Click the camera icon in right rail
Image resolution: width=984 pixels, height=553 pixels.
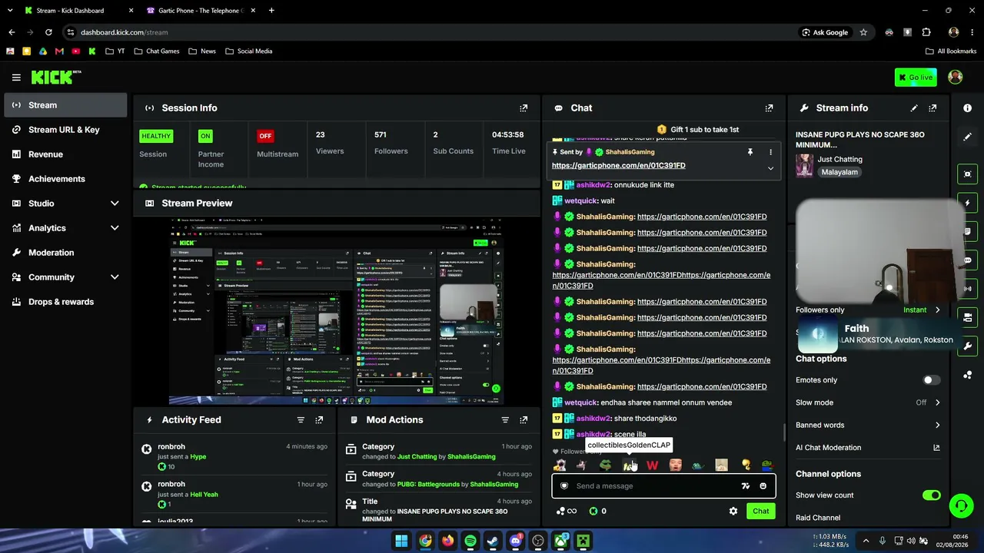pyautogui.click(x=967, y=317)
